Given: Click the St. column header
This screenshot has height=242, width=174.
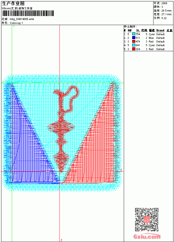Looking at the screenshot, I should [138, 30].
